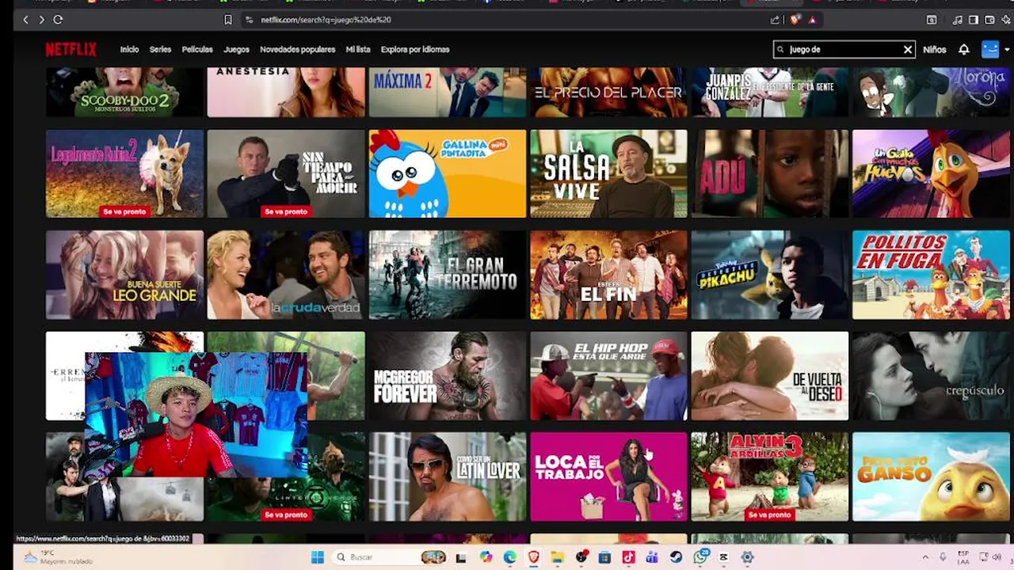
Task: Bookmark this page icon
Action: [x=228, y=19]
